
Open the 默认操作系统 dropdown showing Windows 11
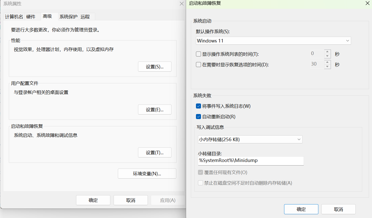[x=273, y=41]
